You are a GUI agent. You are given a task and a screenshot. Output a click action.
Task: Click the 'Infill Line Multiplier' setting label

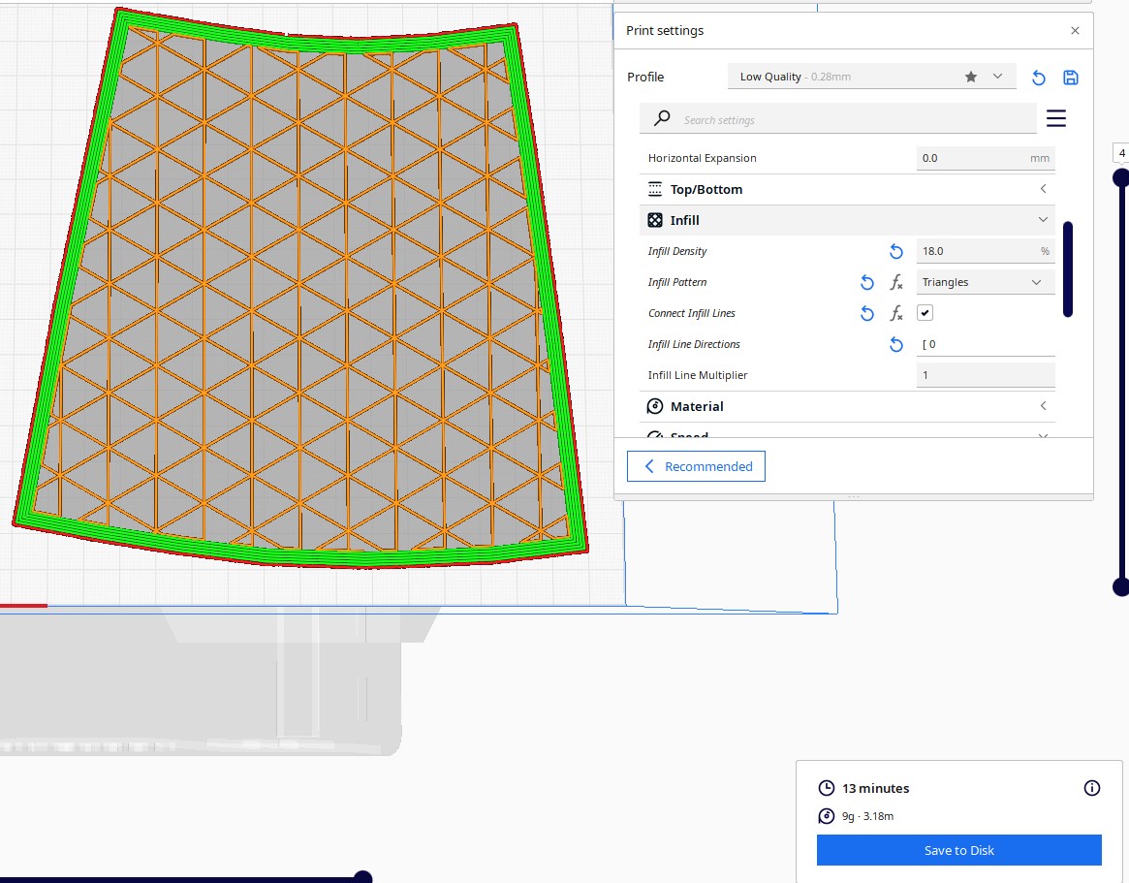(x=698, y=375)
